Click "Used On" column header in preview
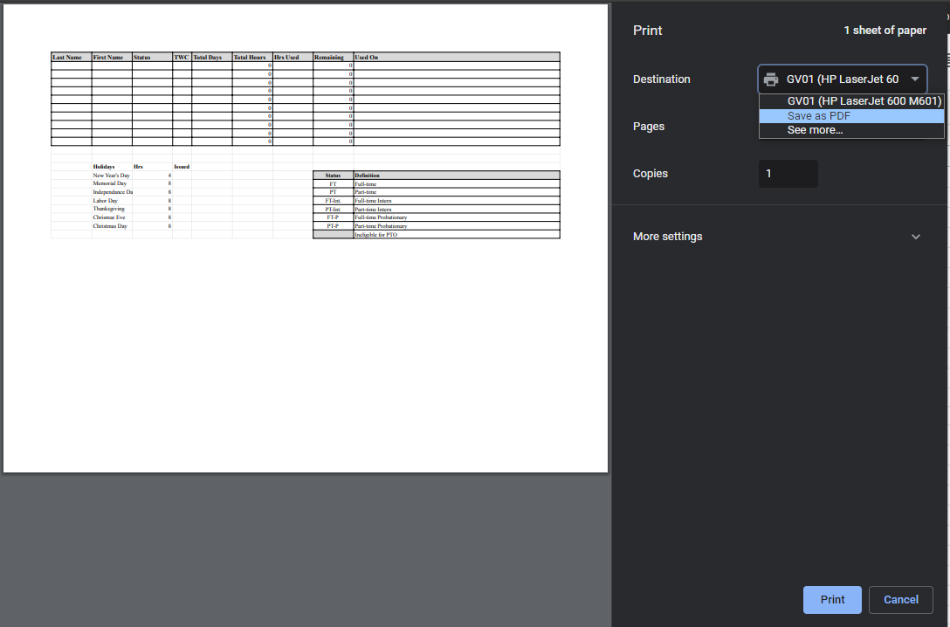This screenshot has height=627, width=950. tap(367, 58)
